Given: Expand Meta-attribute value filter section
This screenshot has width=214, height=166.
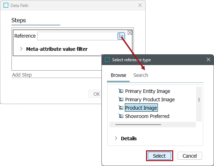Looking at the screenshot, I should coord(21,49).
